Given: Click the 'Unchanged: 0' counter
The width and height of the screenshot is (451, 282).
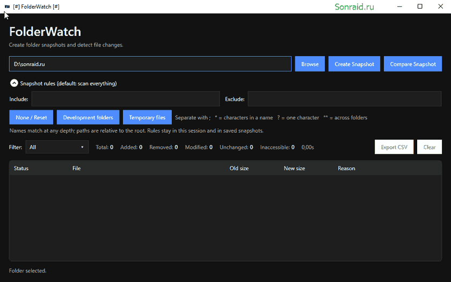Looking at the screenshot, I should (x=236, y=147).
